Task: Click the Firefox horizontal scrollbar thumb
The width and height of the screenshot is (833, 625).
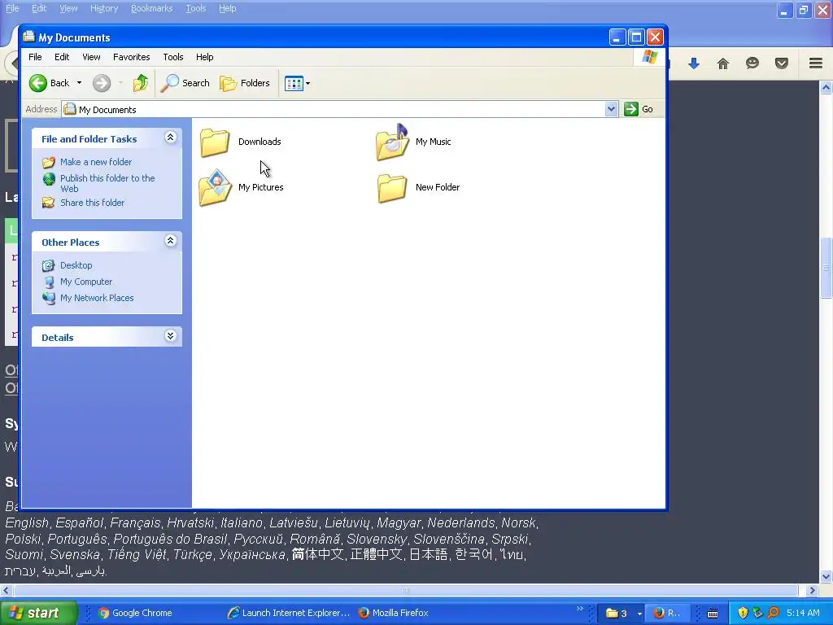Action: click(406, 591)
